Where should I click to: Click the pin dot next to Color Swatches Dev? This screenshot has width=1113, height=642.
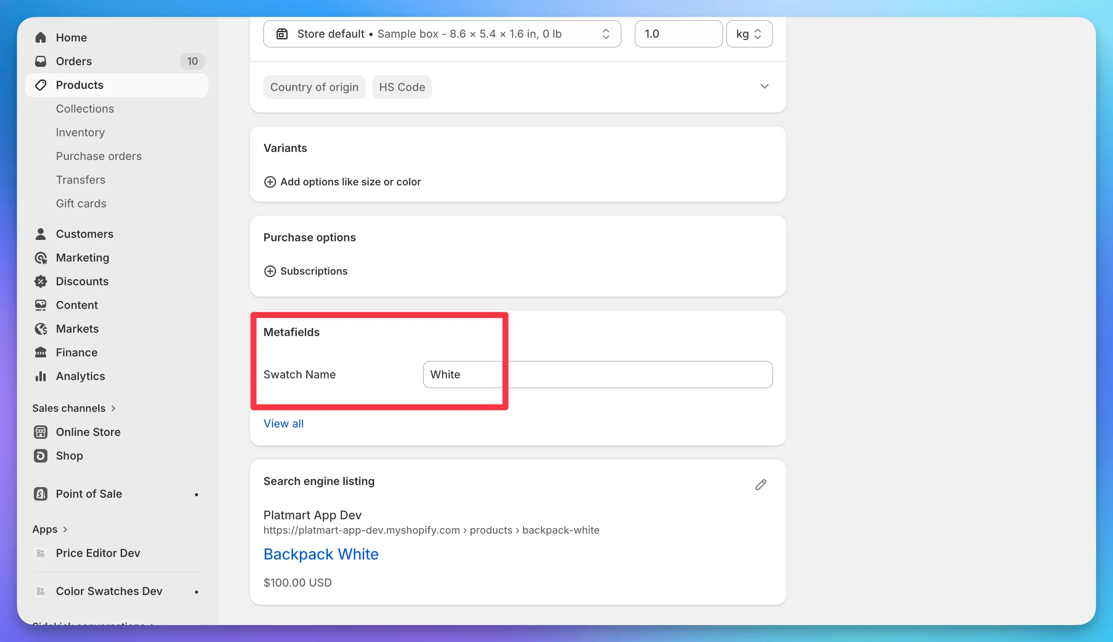(x=197, y=592)
